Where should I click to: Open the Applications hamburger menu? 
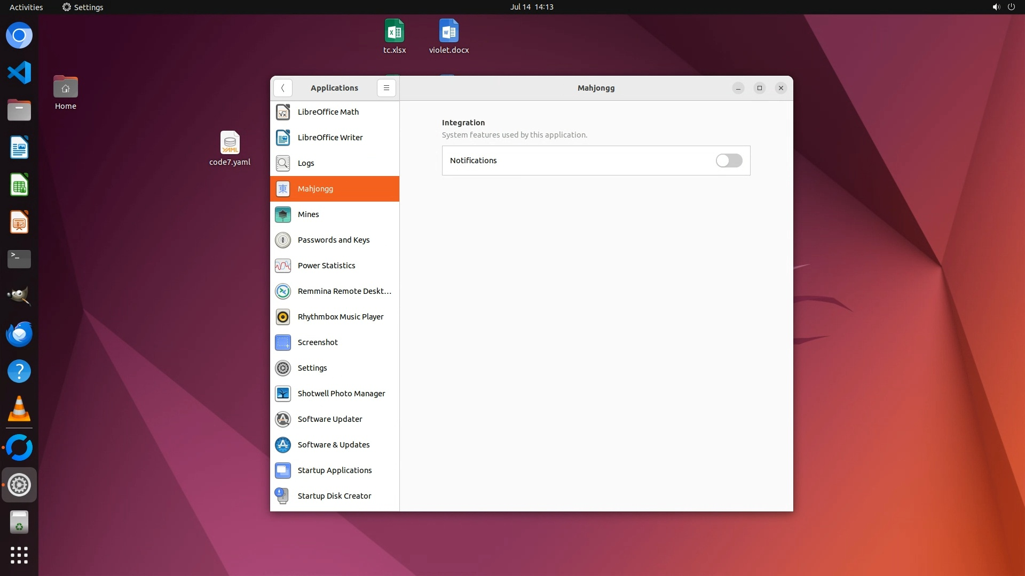(x=386, y=88)
